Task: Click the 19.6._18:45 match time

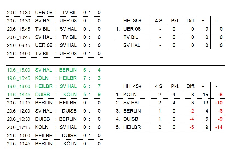Action: 19,95
